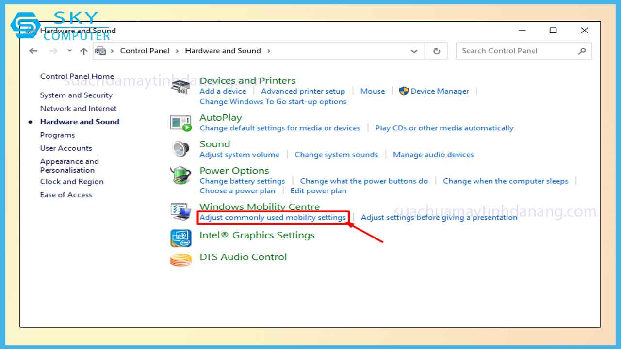The width and height of the screenshot is (621, 349).
Task: Click the DTS Audio Control icon
Action: click(x=180, y=260)
